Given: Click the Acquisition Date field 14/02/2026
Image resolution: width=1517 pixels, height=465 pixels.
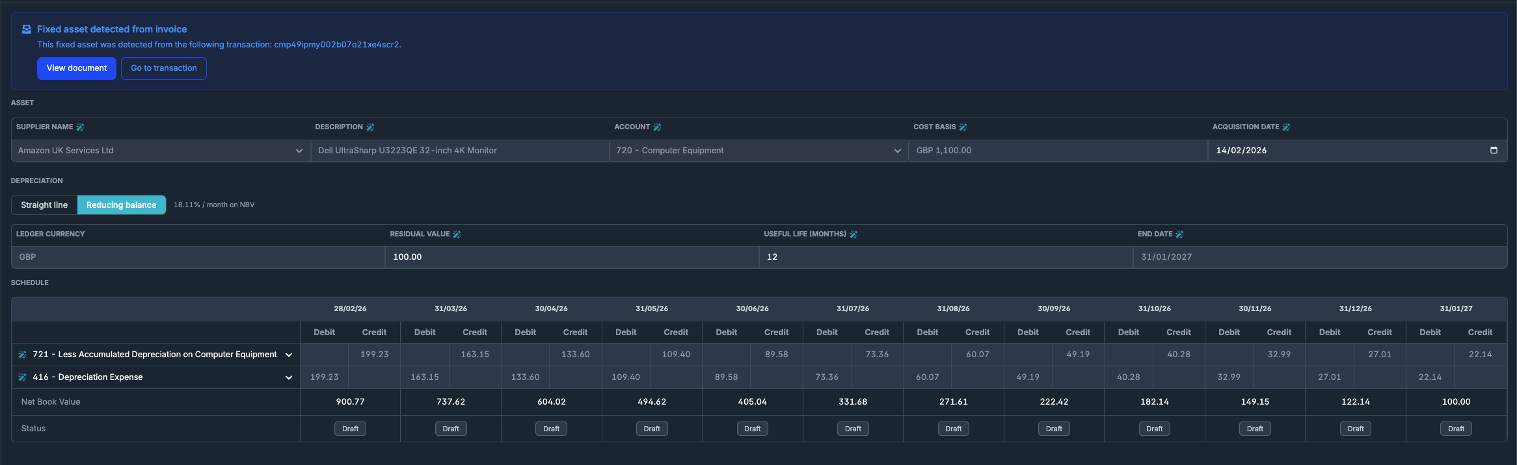Looking at the screenshot, I should click(x=1357, y=151).
